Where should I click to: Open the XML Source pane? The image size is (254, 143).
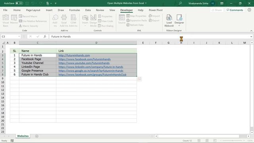coord(122,19)
